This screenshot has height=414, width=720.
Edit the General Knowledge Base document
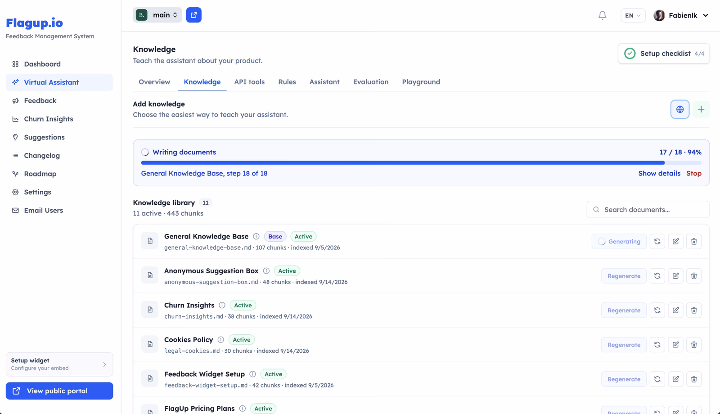click(x=676, y=242)
